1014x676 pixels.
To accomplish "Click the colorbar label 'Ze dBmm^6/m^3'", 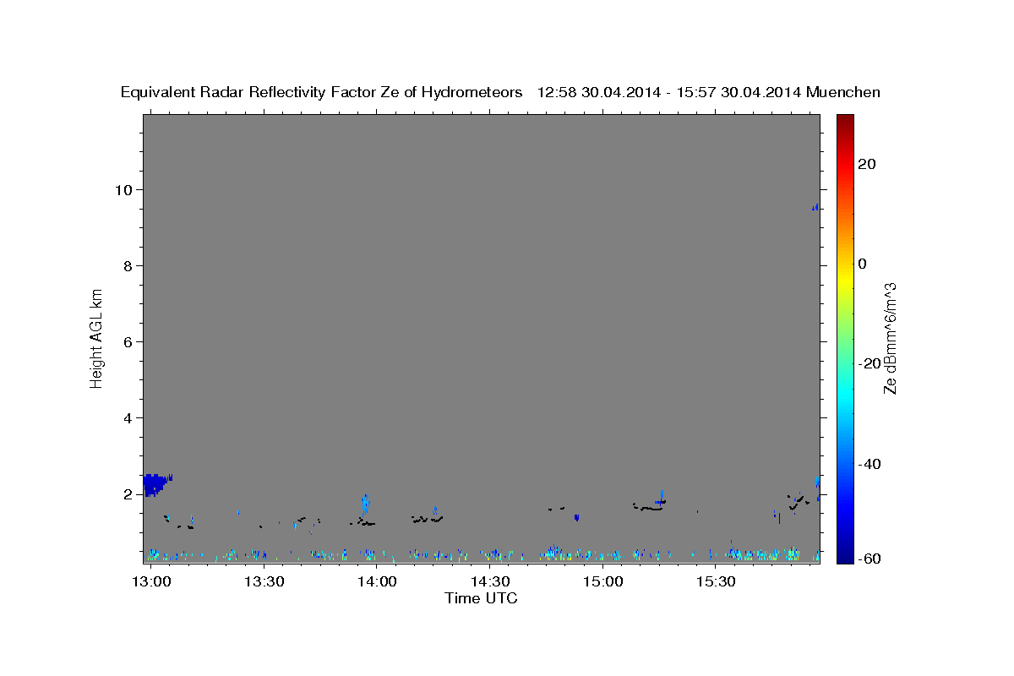I will coord(889,337).
